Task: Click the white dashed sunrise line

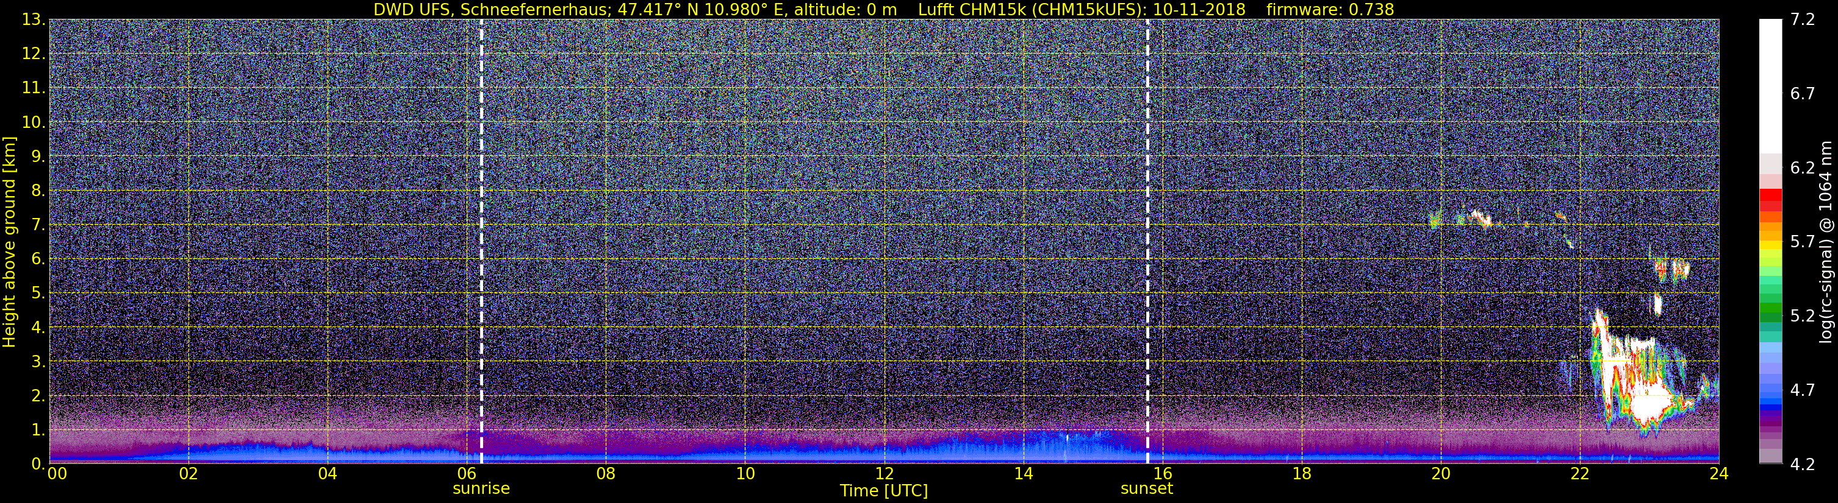Action: click(x=482, y=241)
